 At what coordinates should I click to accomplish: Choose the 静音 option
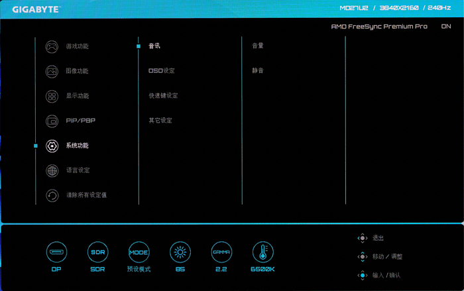[x=258, y=70]
